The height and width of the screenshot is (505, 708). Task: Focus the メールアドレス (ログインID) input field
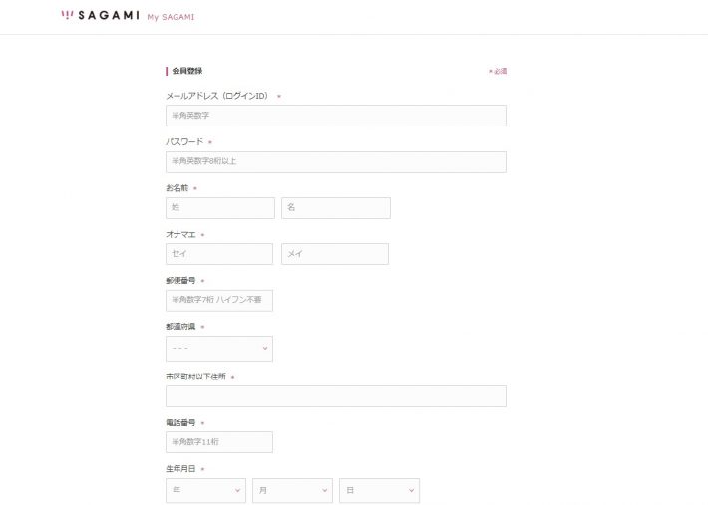click(335, 116)
